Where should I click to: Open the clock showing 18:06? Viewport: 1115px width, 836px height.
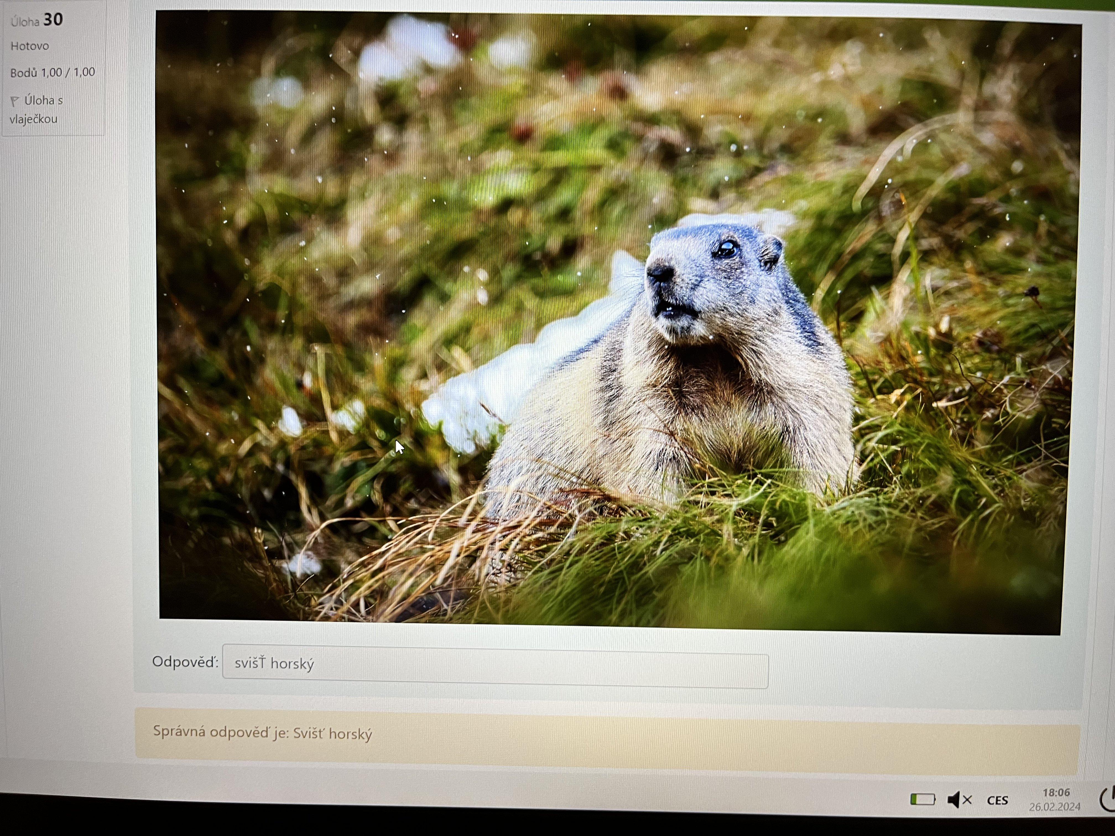1056,793
